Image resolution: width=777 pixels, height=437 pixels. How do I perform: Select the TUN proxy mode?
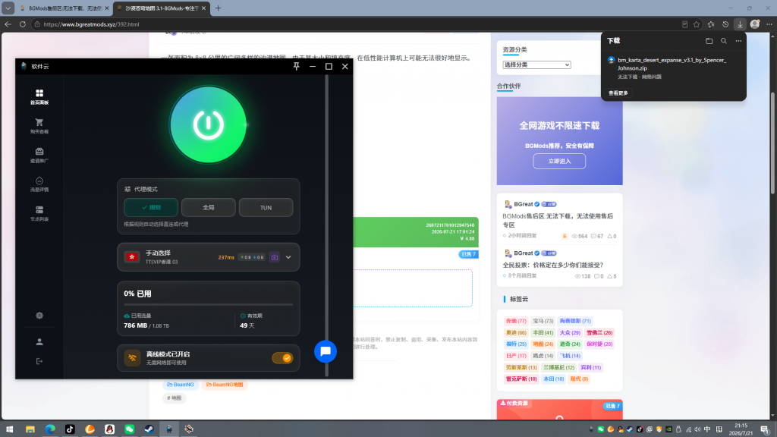point(266,208)
